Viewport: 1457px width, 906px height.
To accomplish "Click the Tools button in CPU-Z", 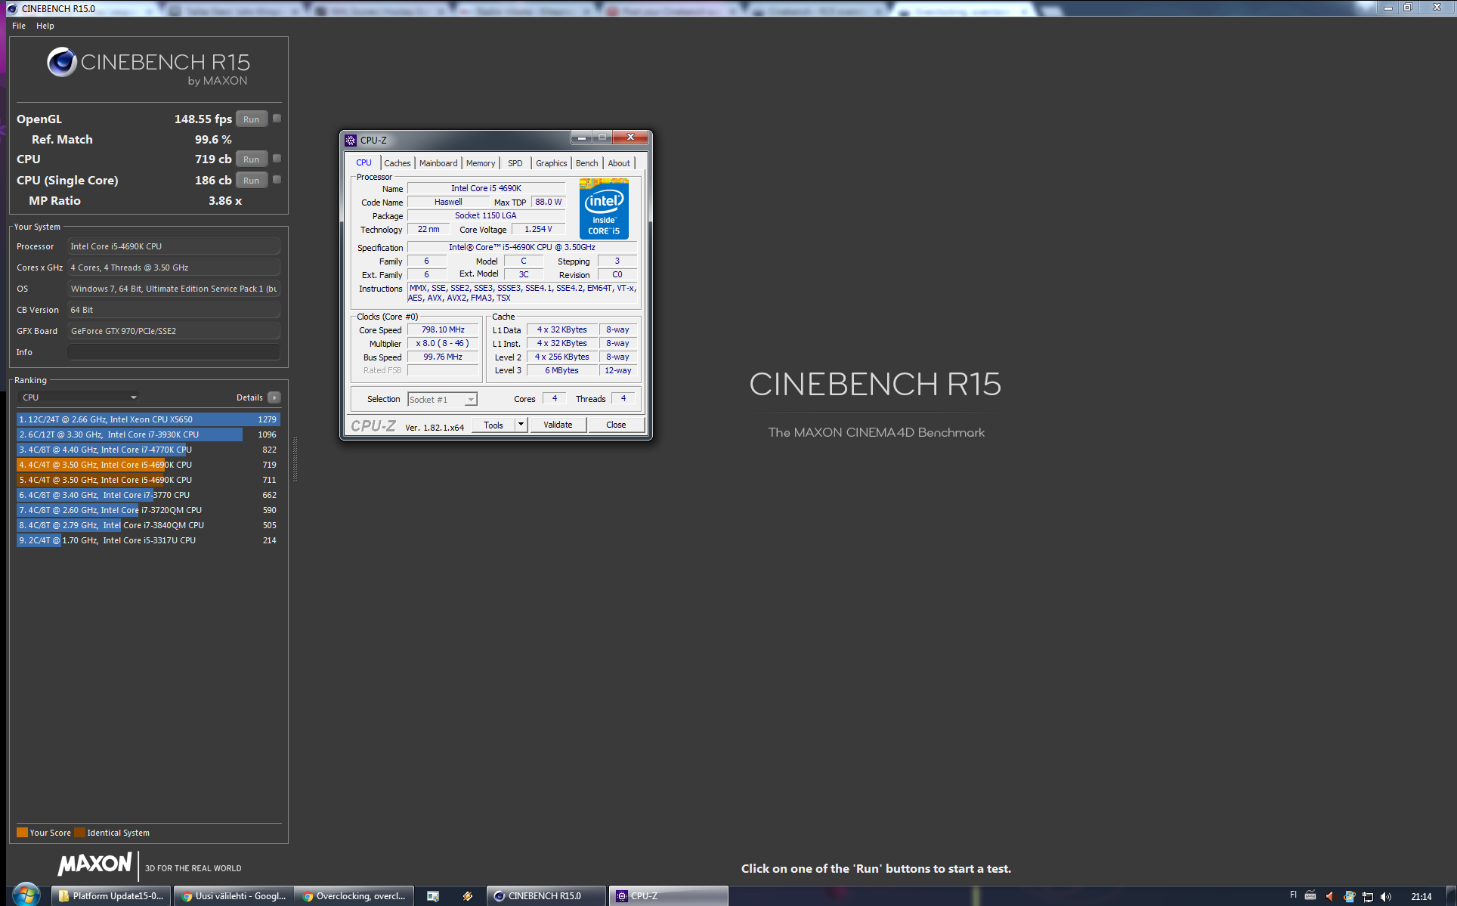I will click(493, 425).
